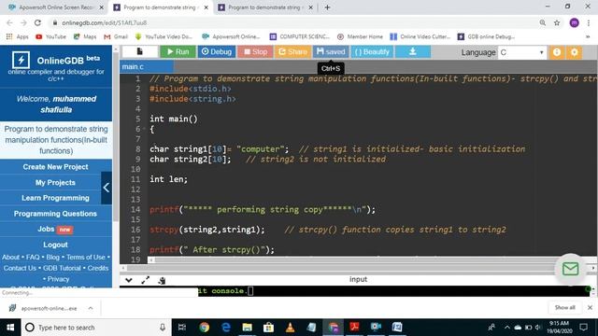Screen dimensions: 598x336
Task: Open Chrome from the taskbar
Action: (x=205, y=328)
